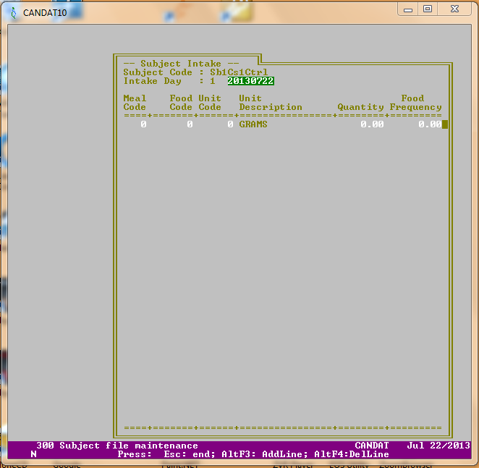
Task: Click the CANDAT10 application icon in title bar
Action: (x=13, y=12)
